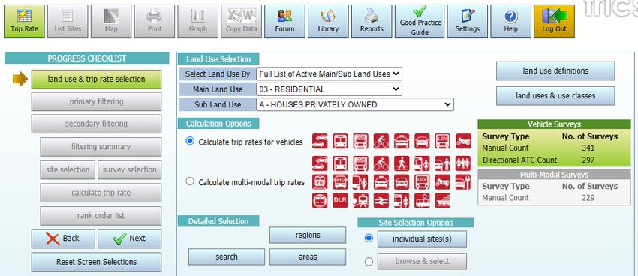The image size is (638, 276).
Task: Open the Trip Rate toolbar icon
Action: [x=25, y=22]
